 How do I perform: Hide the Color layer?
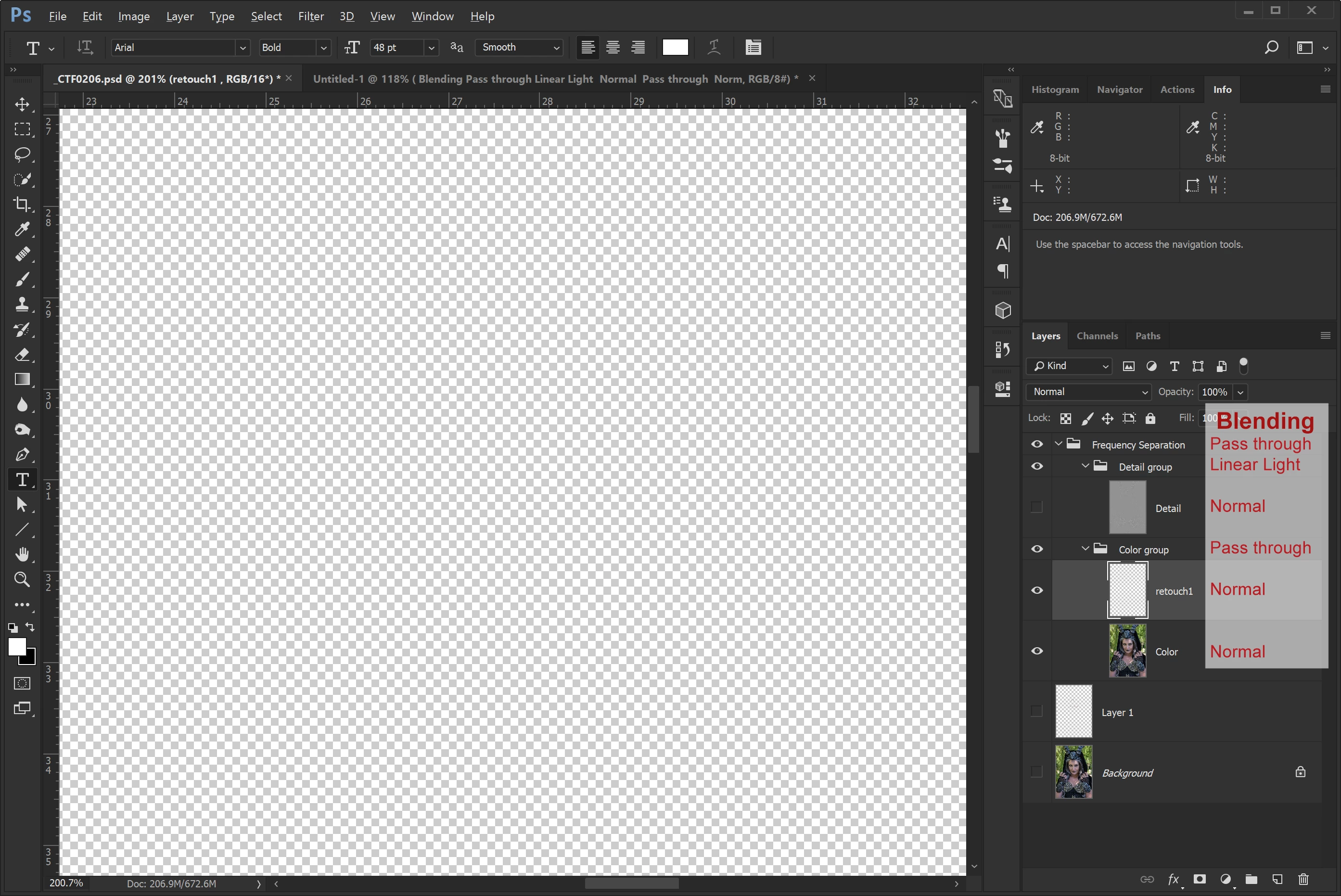point(1036,651)
